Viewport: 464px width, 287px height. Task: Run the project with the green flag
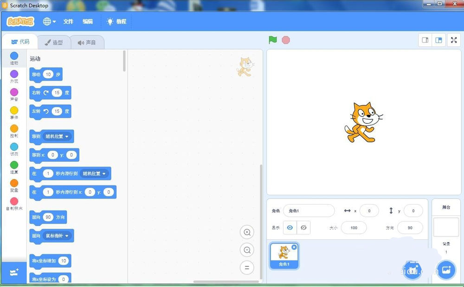tap(273, 40)
